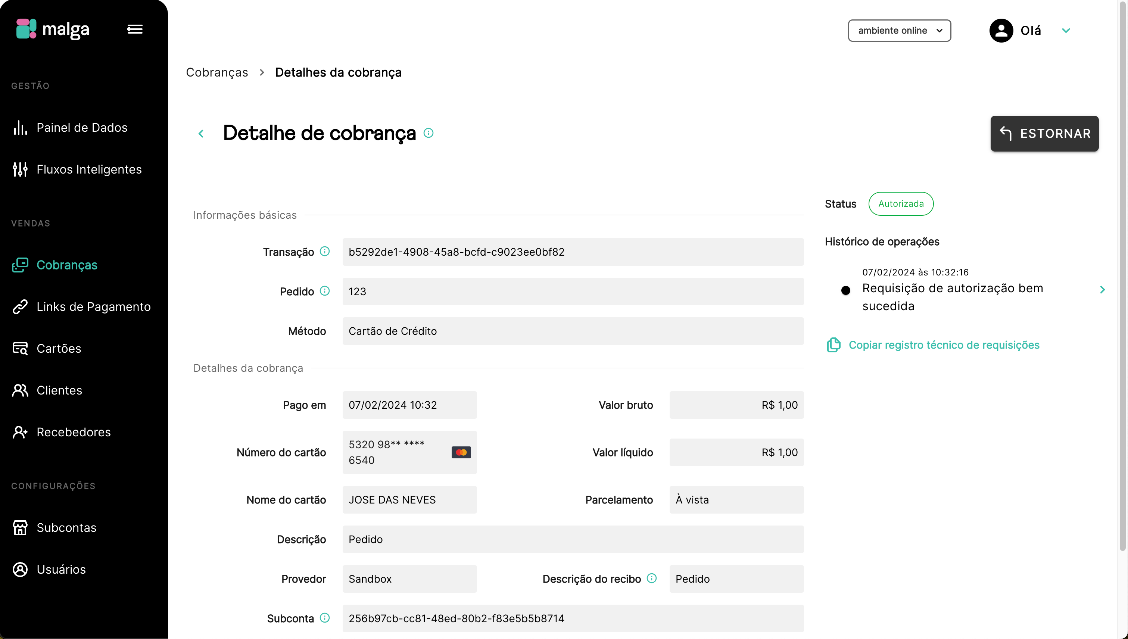Click the malga logo
Screen dimensions: 1128x639
[53, 29]
